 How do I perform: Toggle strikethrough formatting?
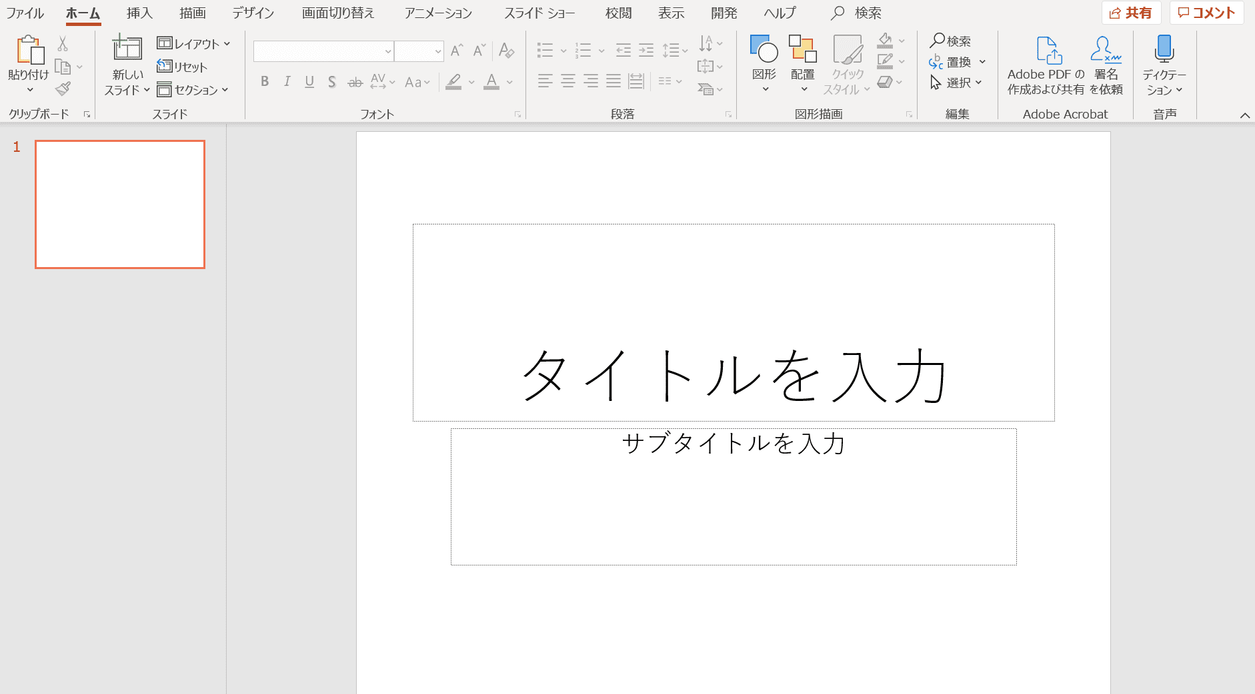pos(355,82)
